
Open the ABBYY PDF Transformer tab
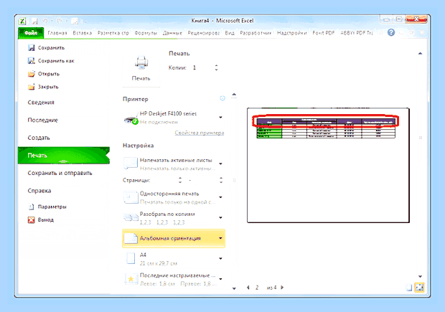(357, 33)
